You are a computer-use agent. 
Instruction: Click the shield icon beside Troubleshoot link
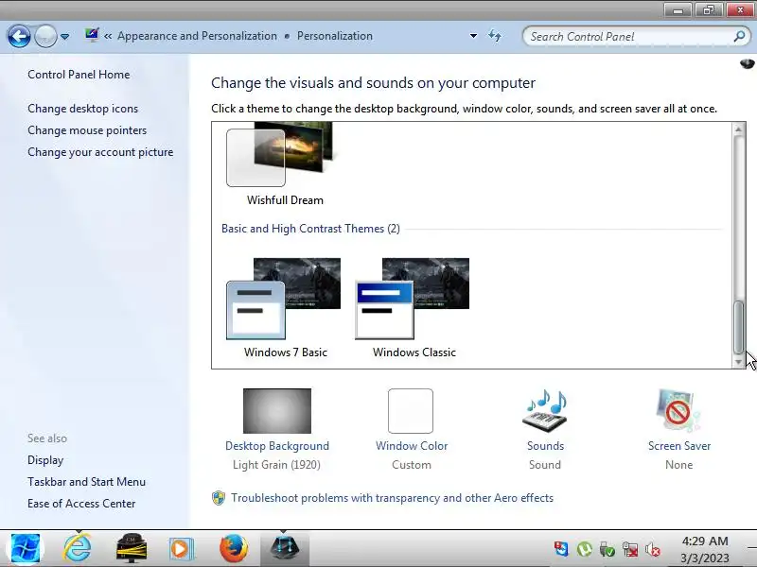tap(219, 498)
